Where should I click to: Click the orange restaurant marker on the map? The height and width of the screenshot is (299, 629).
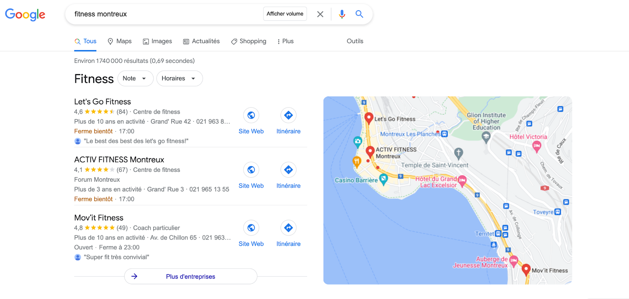(357, 161)
